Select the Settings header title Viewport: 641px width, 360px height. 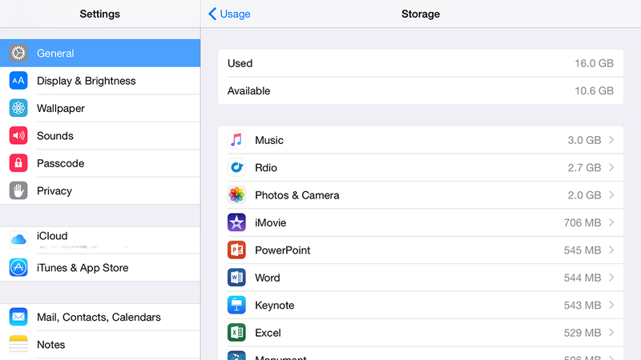tap(99, 14)
